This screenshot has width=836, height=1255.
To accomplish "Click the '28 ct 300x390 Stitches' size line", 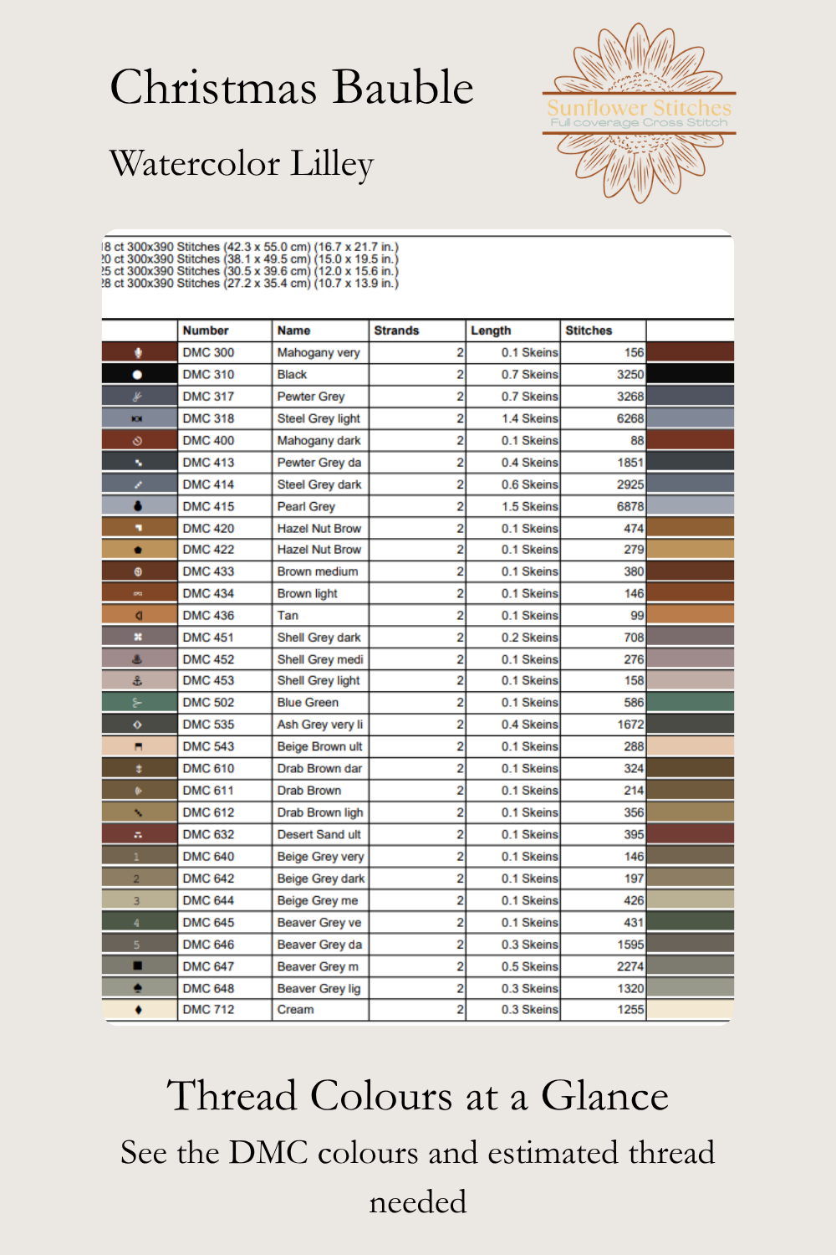I will click(250, 284).
